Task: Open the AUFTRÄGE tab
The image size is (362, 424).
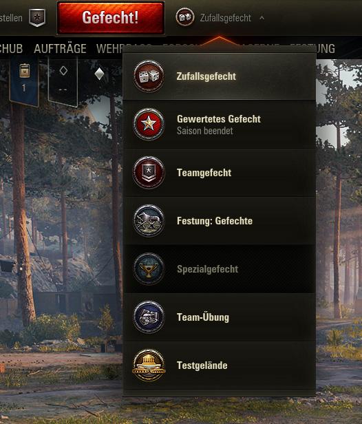Action: coord(60,49)
